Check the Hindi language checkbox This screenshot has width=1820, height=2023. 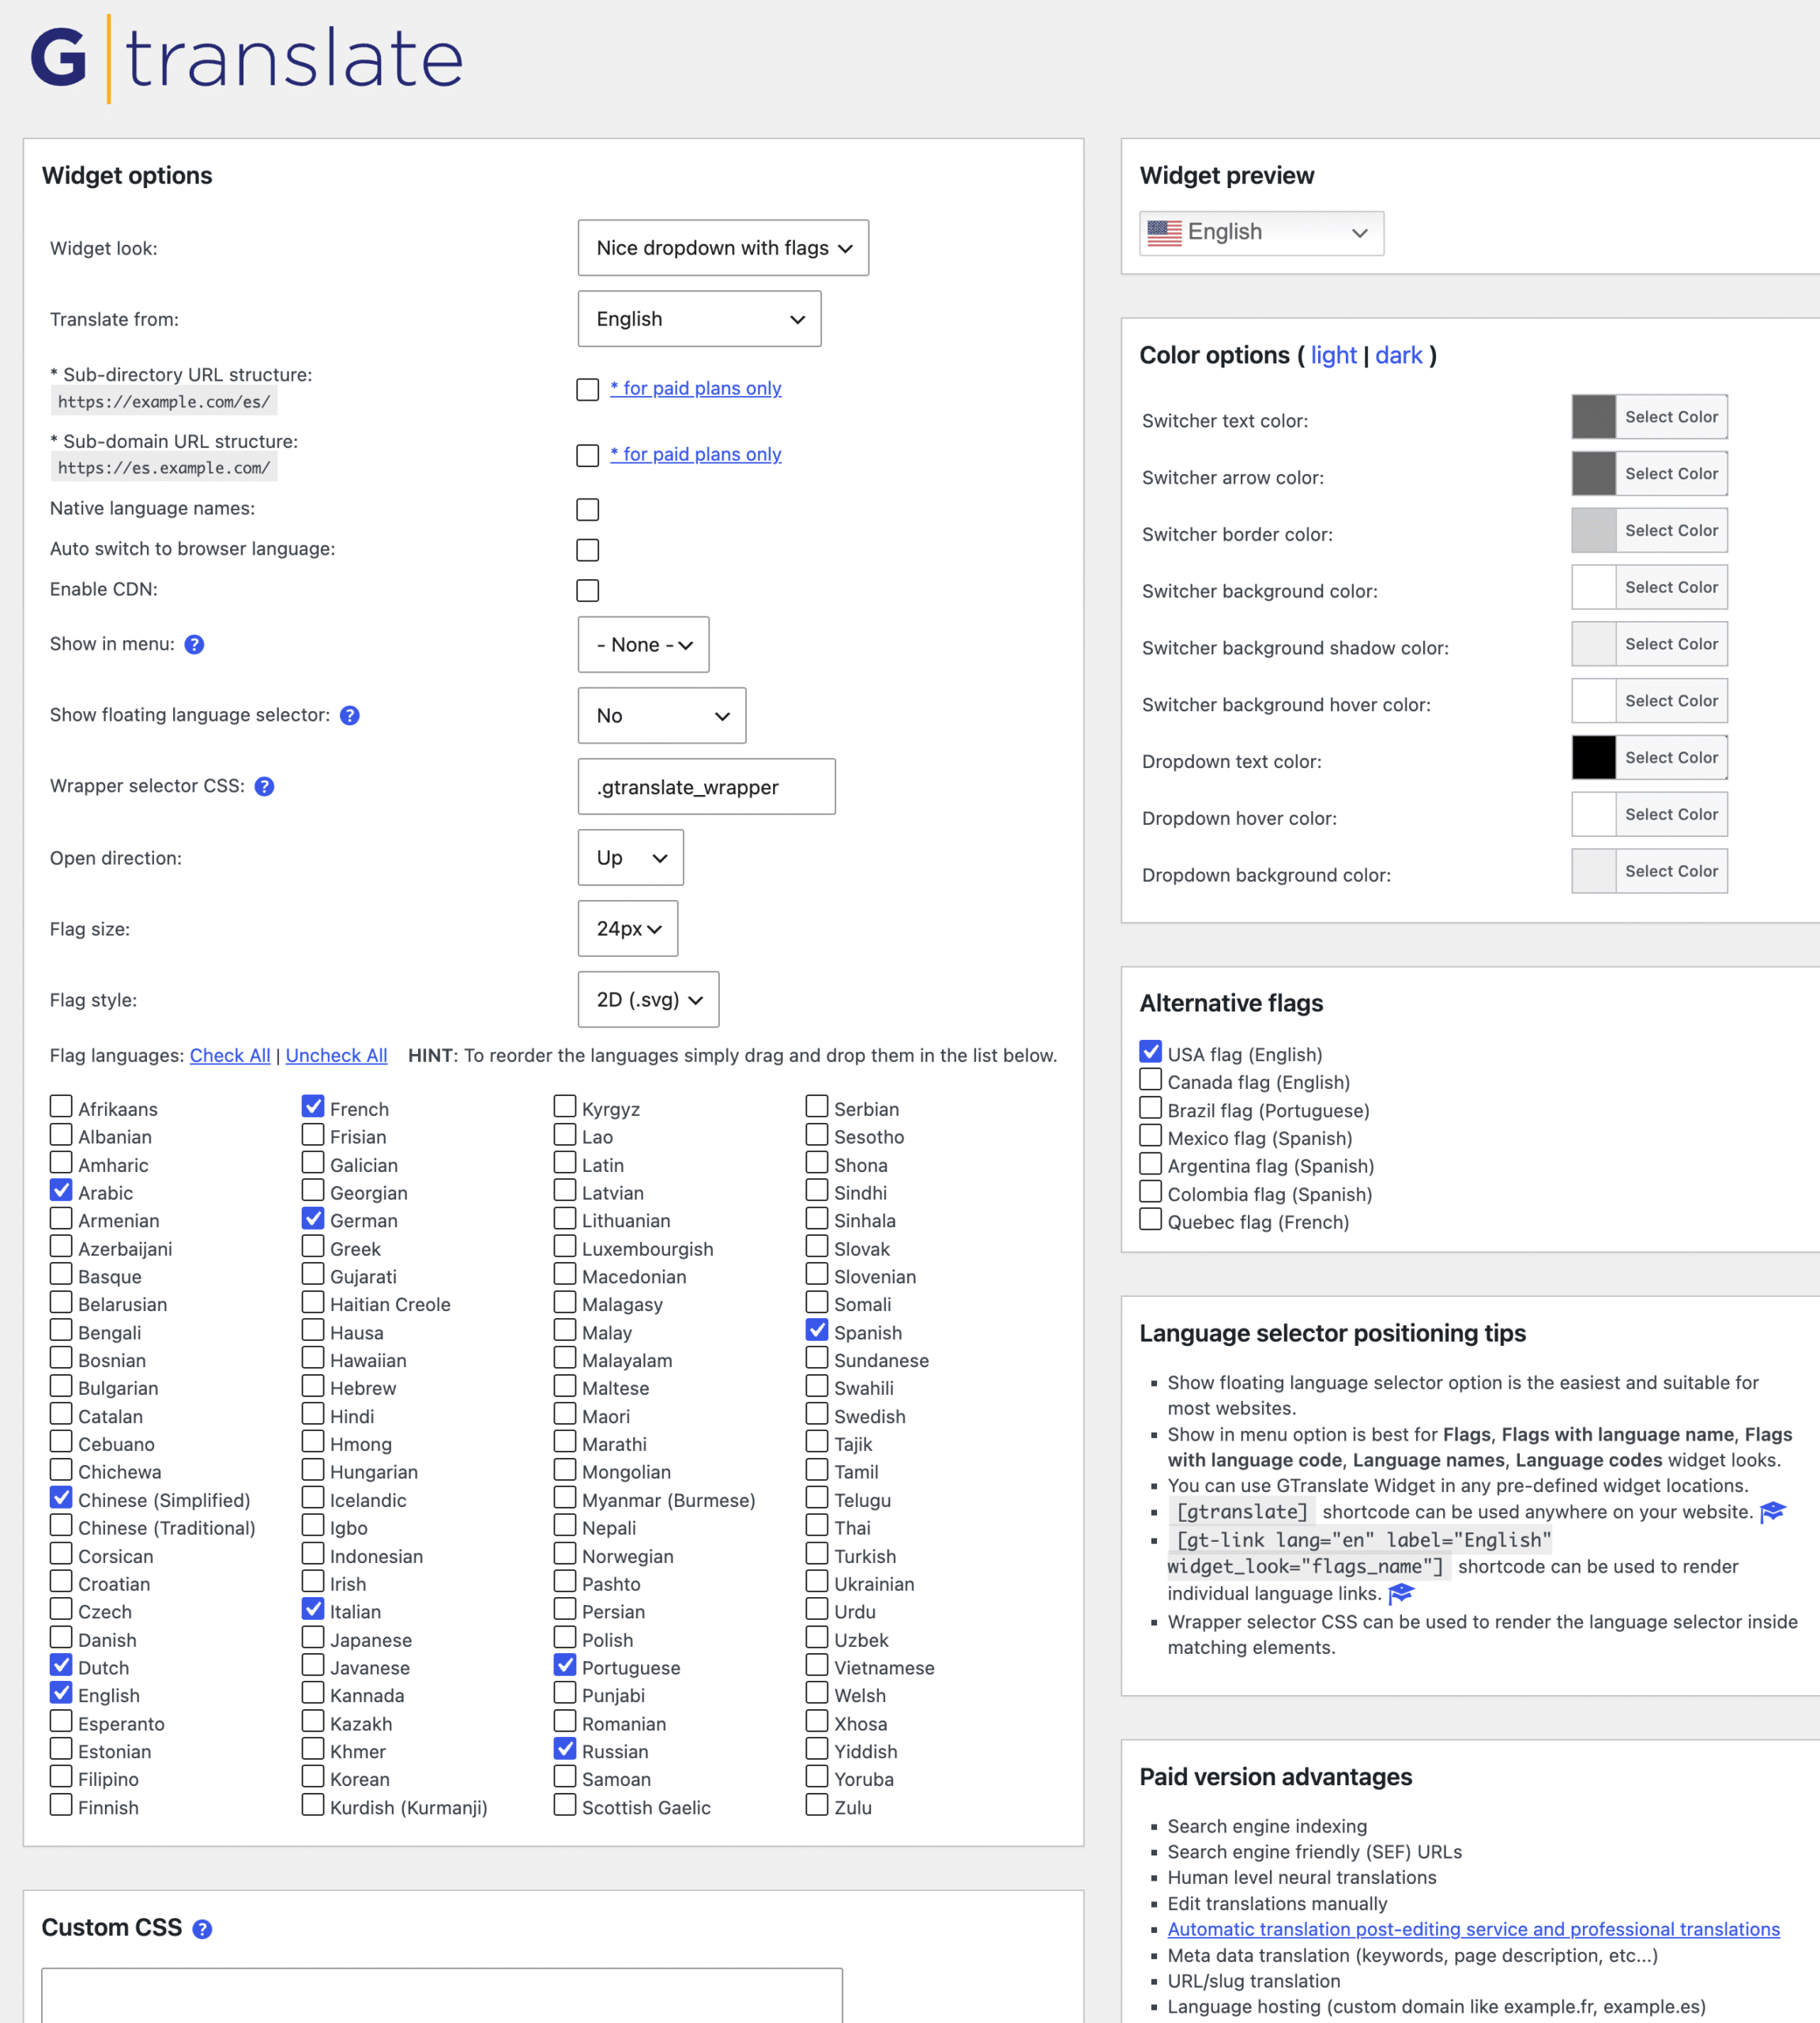tap(313, 1414)
